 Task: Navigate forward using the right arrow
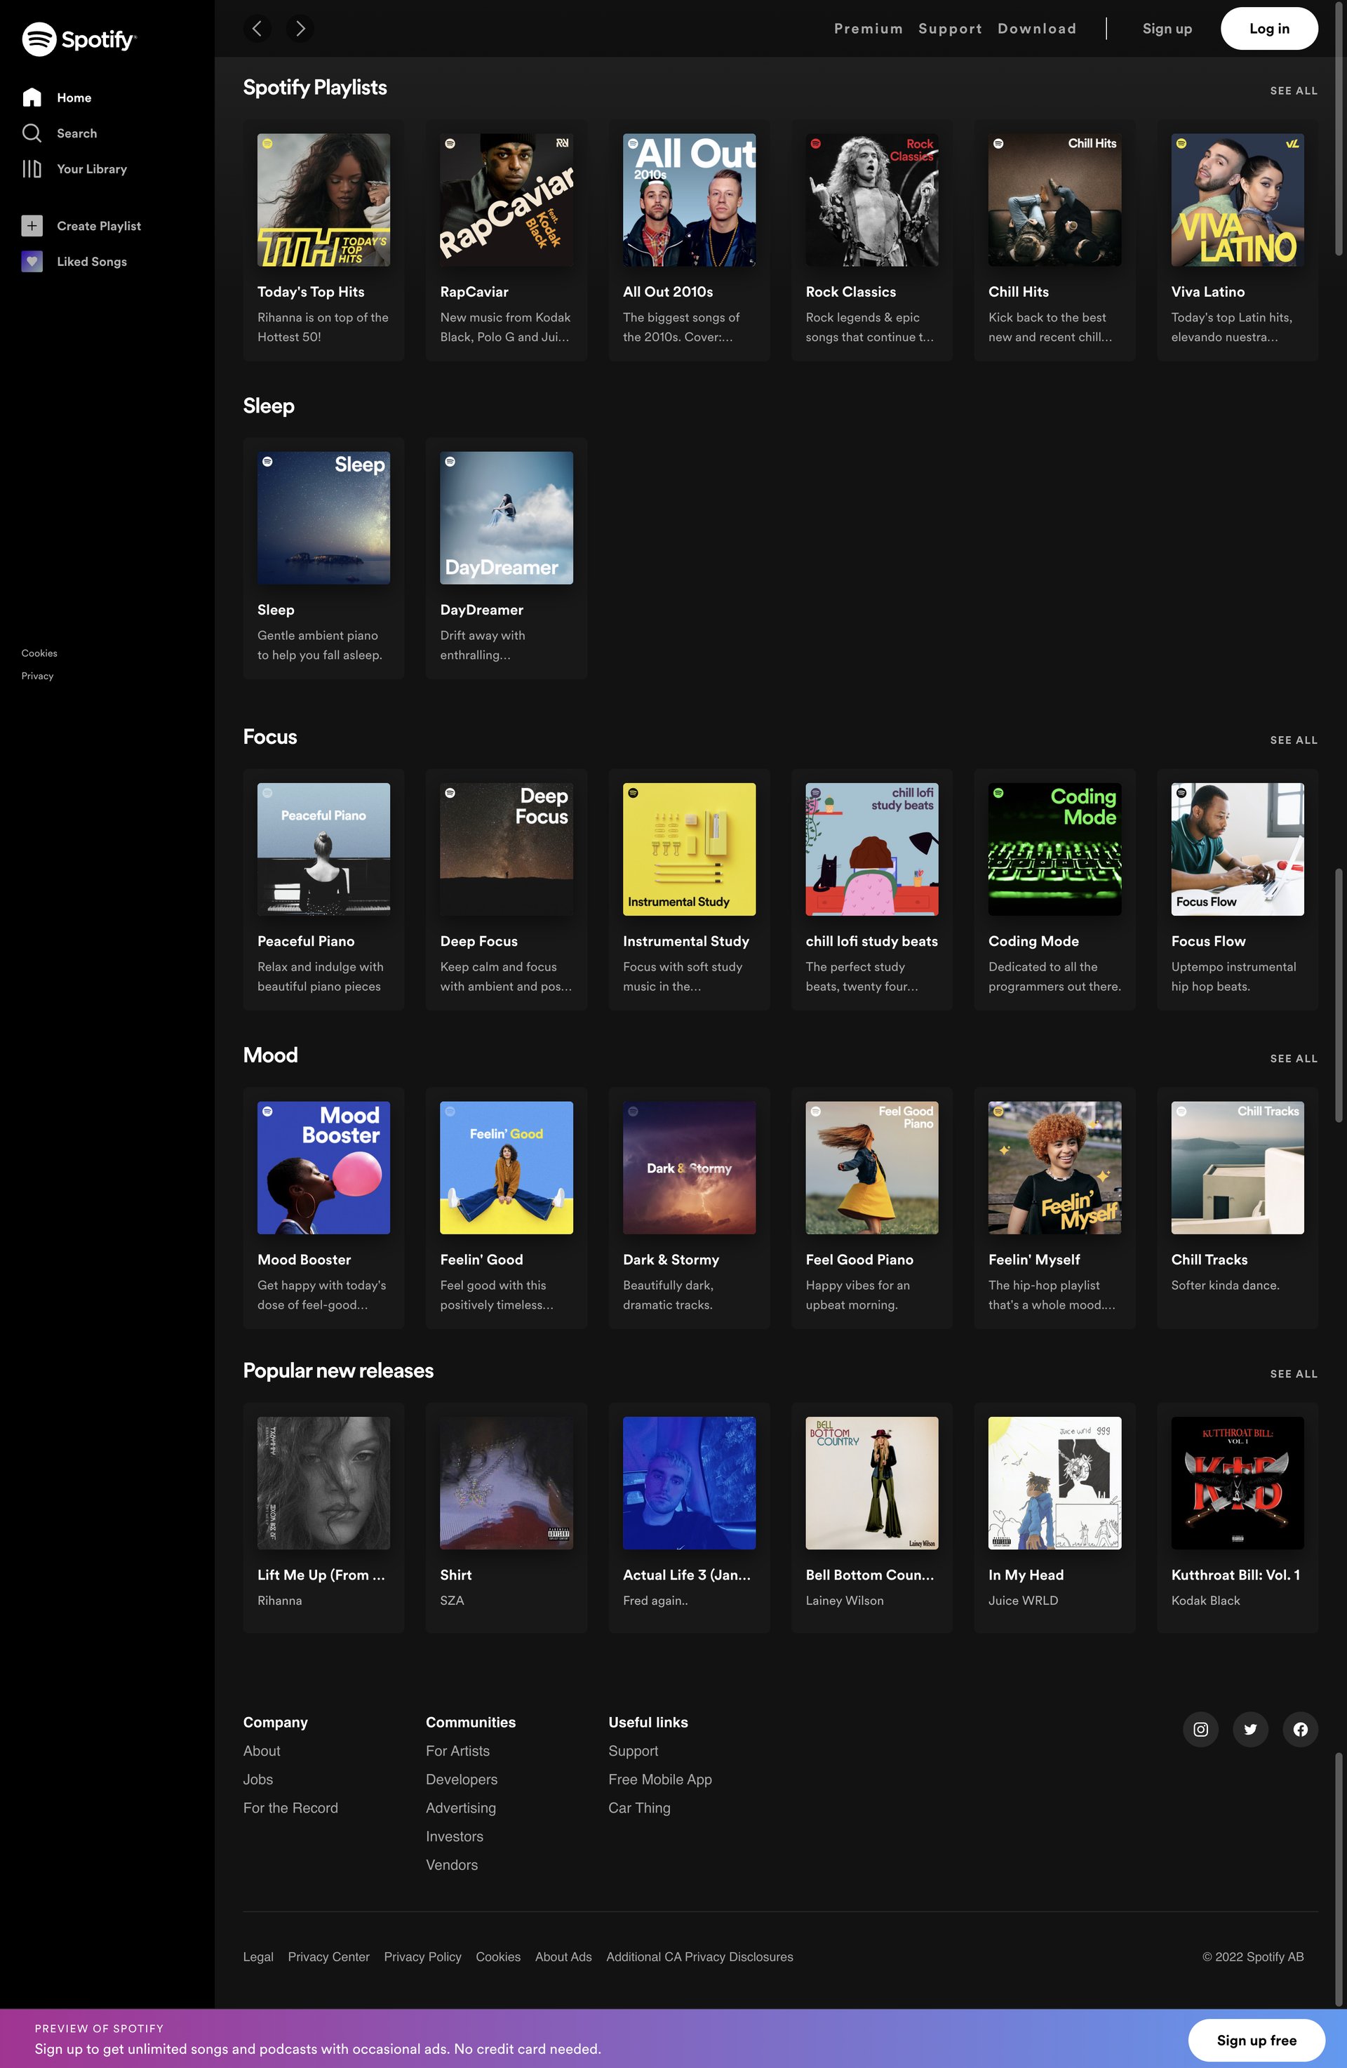coord(299,28)
